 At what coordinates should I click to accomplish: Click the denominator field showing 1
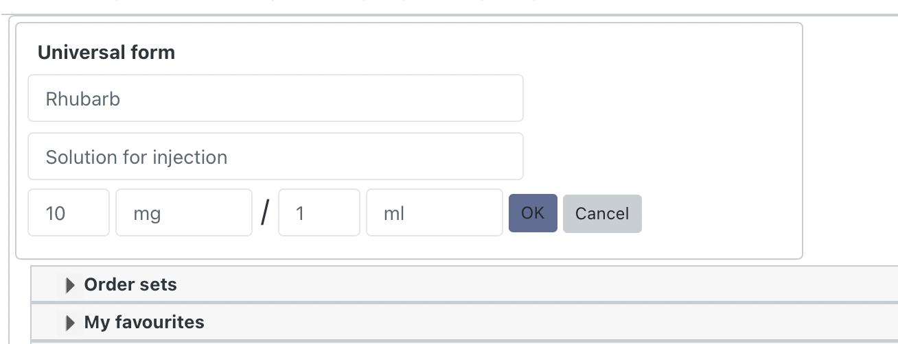pyautogui.click(x=319, y=213)
